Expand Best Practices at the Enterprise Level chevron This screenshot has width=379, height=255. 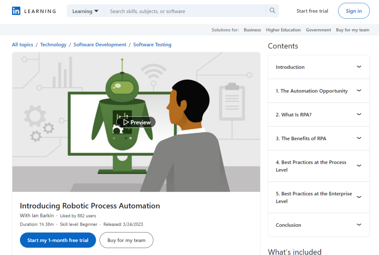[359, 197]
